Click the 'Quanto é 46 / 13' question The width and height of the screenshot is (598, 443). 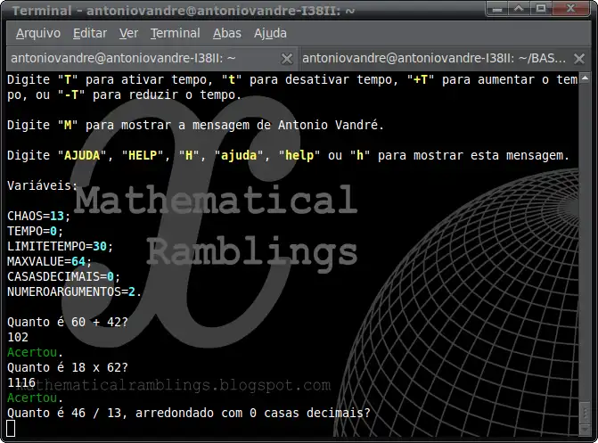pos(189,413)
